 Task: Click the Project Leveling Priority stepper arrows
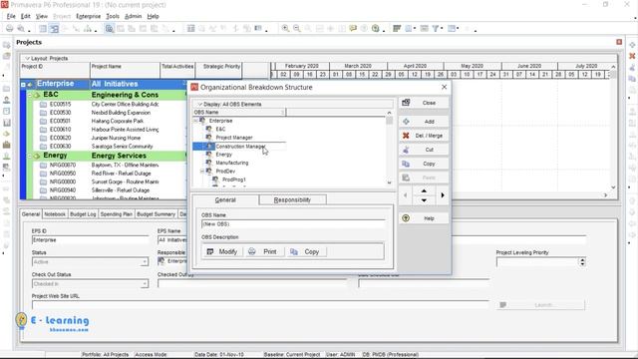pyautogui.click(x=582, y=262)
